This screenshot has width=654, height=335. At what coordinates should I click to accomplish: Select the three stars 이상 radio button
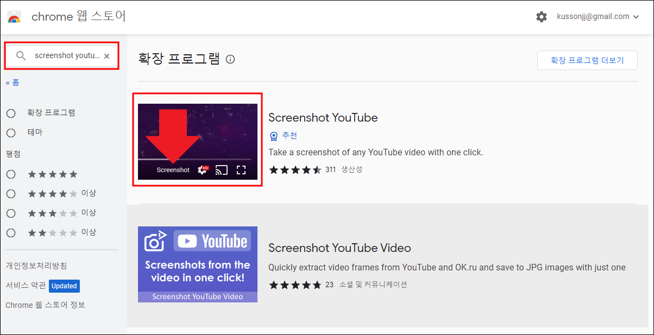pyautogui.click(x=11, y=213)
